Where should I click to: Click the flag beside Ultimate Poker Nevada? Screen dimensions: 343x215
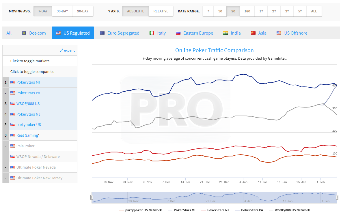[x=13, y=167]
